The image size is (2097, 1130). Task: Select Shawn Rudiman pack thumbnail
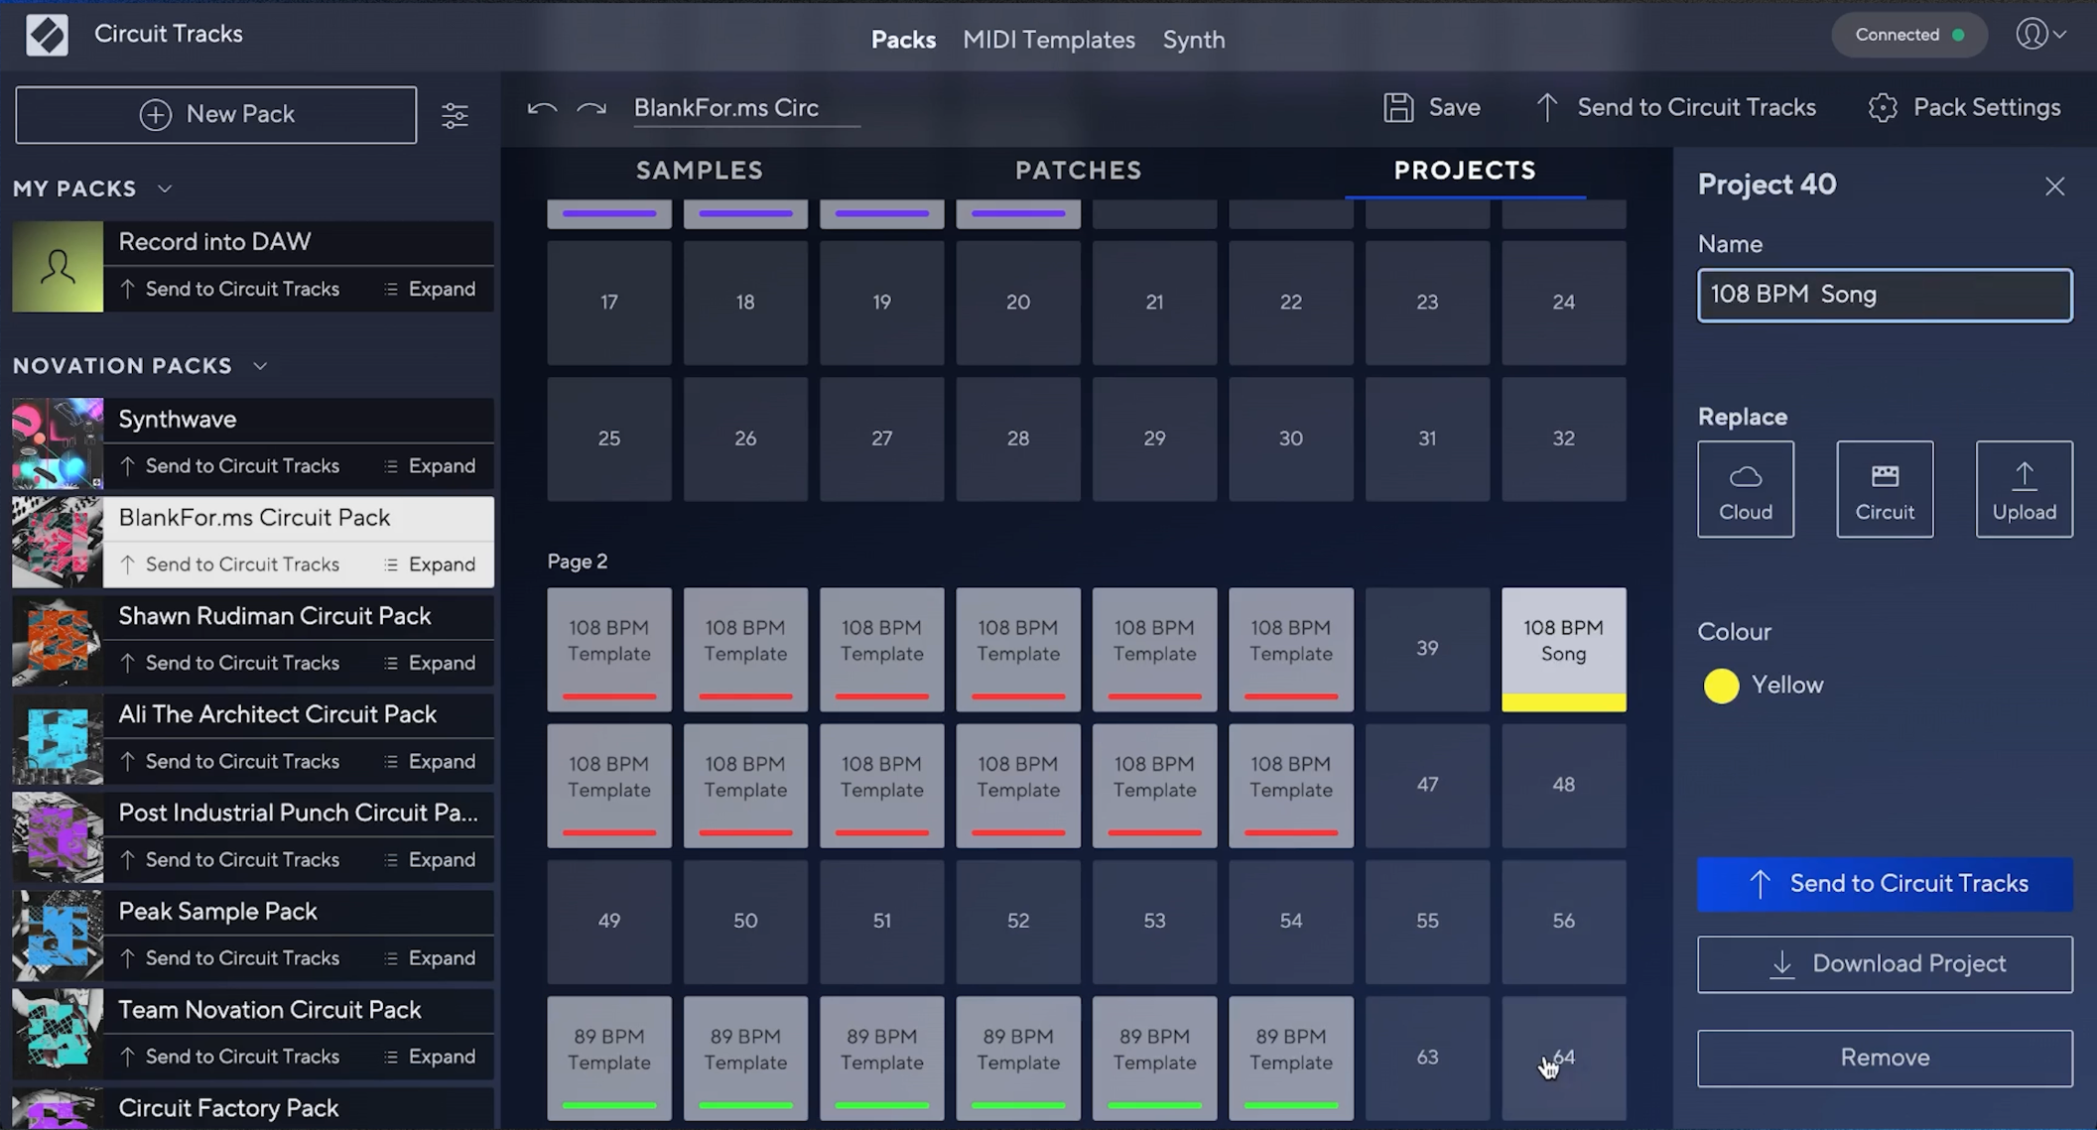[x=58, y=641]
